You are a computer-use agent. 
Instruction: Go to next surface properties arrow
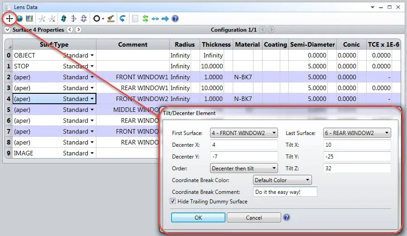(78, 29)
